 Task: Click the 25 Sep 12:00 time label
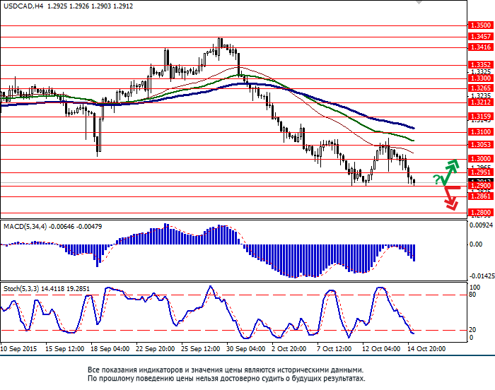click(x=200, y=349)
